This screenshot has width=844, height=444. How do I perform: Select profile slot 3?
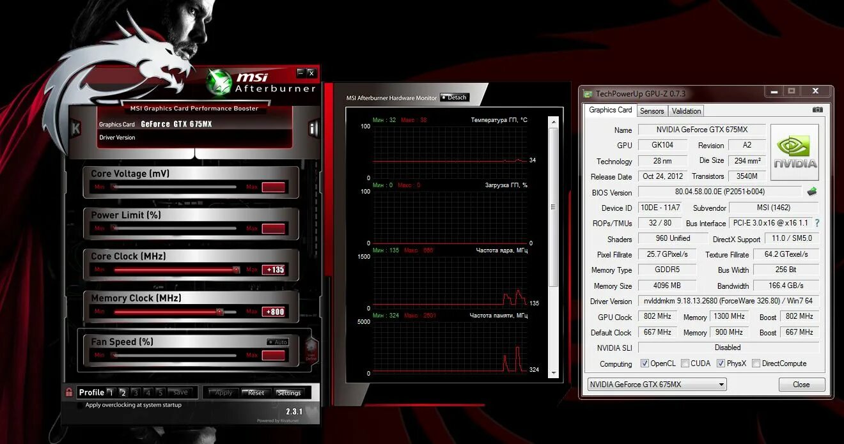click(x=136, y=392)
